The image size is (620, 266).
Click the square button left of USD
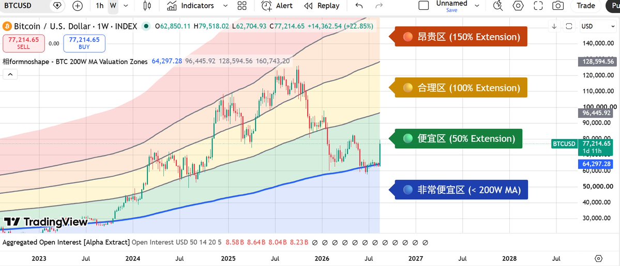point(569,26)
